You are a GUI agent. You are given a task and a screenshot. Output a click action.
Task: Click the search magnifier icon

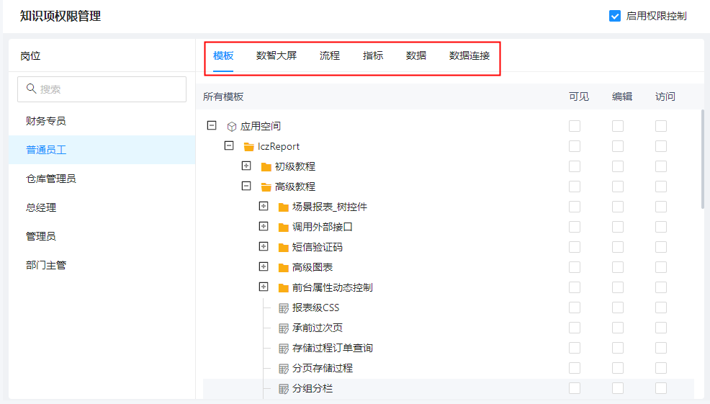click(31, 89)
